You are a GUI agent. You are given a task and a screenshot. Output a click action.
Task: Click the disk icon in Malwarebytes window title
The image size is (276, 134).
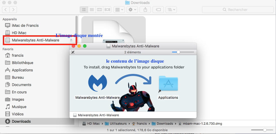pos(108,46)
